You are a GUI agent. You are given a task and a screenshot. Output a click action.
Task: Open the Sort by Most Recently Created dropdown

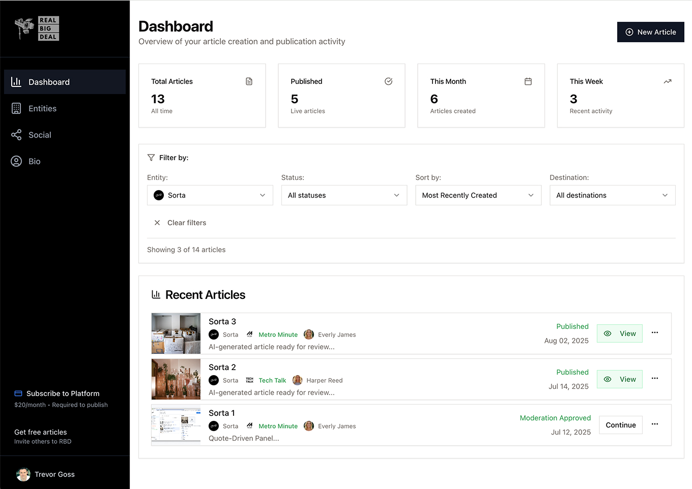coord(478,195)
